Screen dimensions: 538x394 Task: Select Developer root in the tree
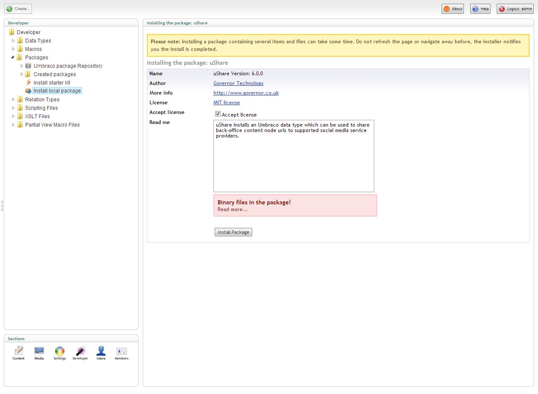click(29, 32)
